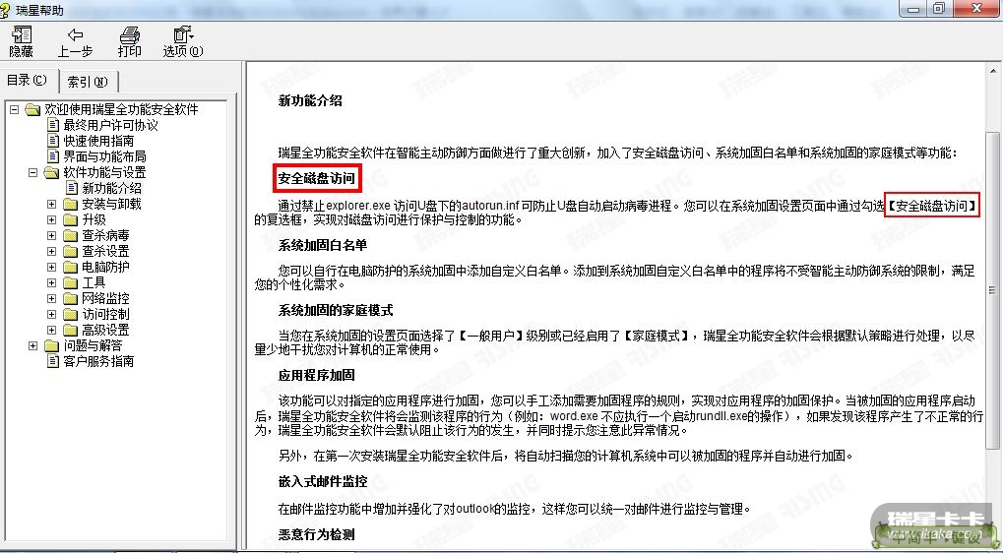
Task: Click the 新功能介绍 page title text
Action: [x=310, y=100]
